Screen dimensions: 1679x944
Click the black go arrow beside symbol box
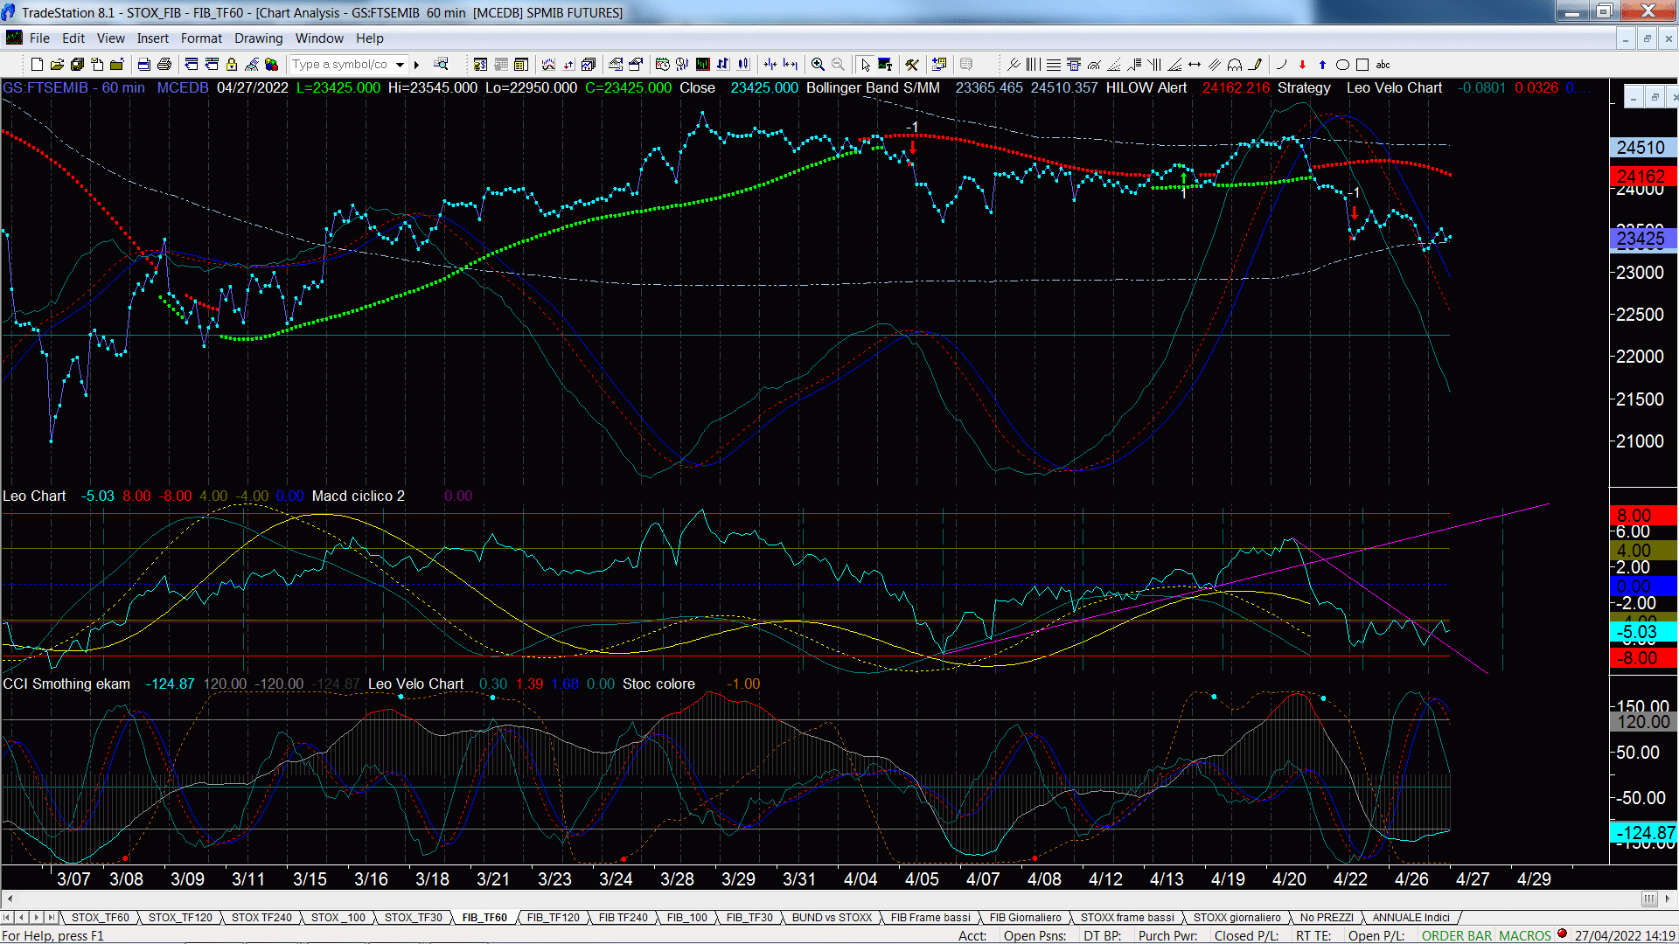point(416,65)
